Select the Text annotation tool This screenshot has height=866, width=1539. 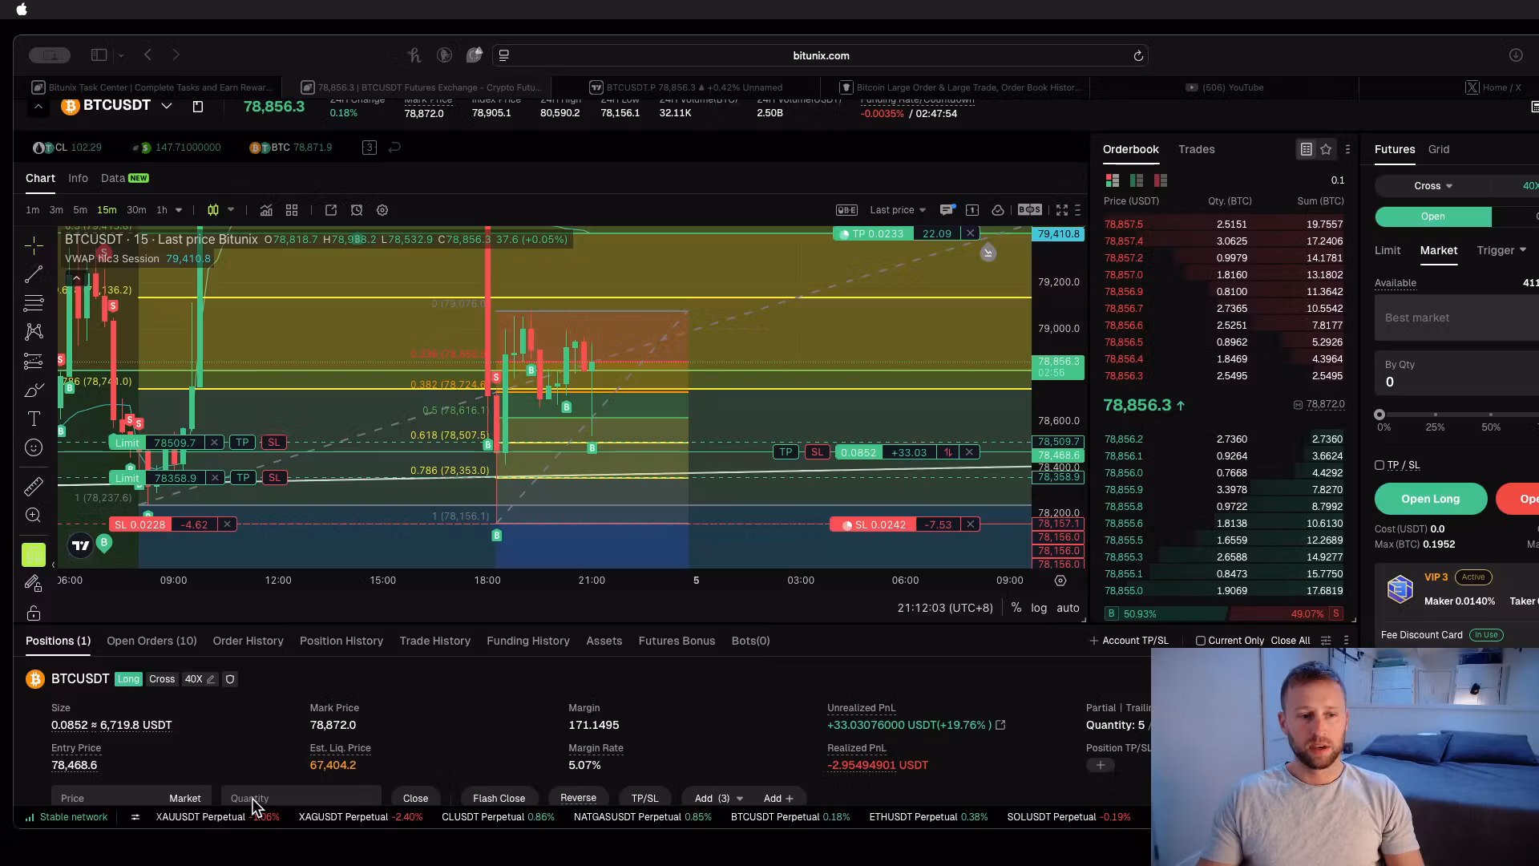point(34,419)
